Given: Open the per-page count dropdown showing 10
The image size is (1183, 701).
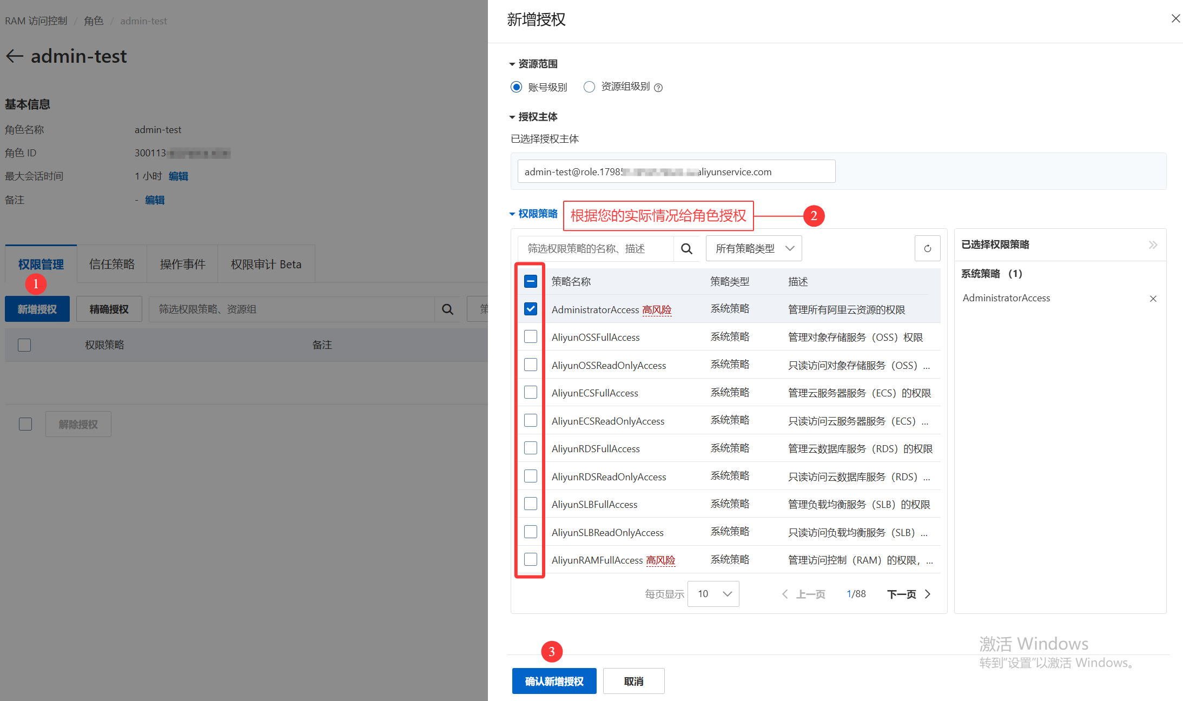Looking at the screenshot, I should 713,594.
